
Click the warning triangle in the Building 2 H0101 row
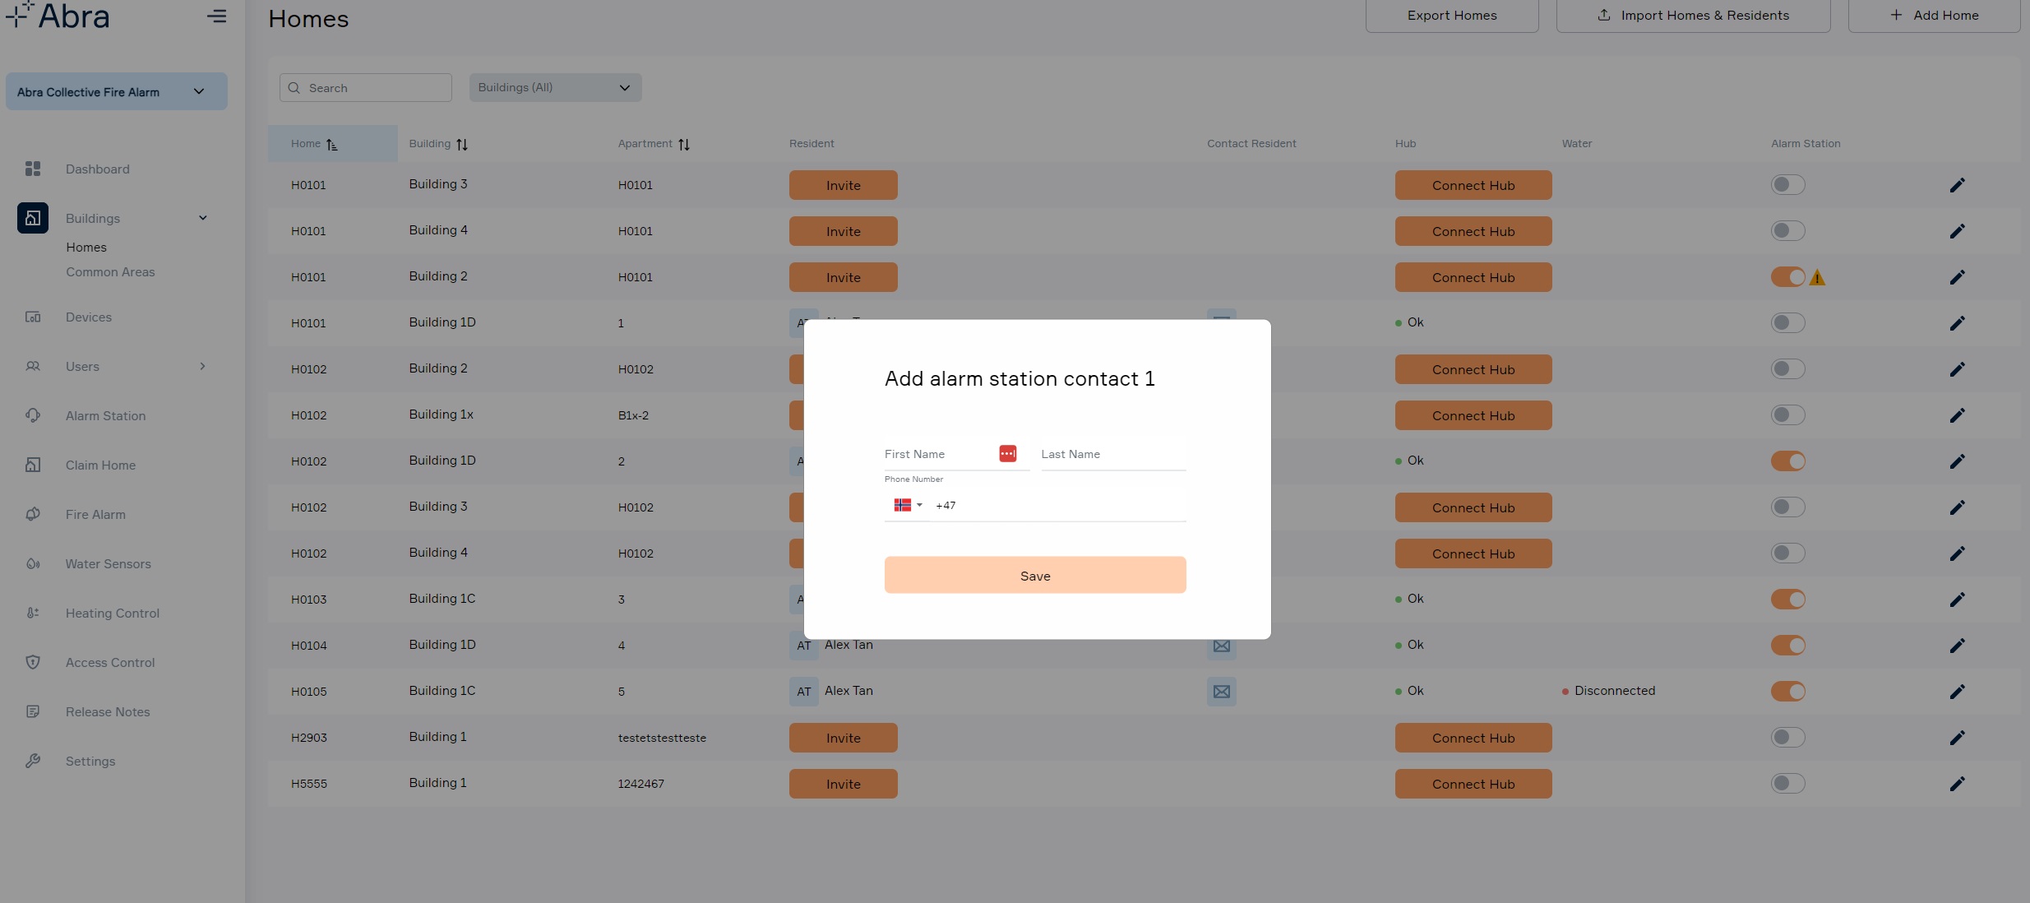click(x=1817, y=278)
